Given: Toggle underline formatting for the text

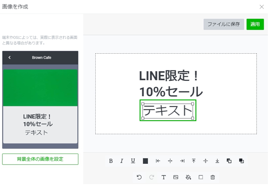Looking at the screenshot, I should 133,161.
